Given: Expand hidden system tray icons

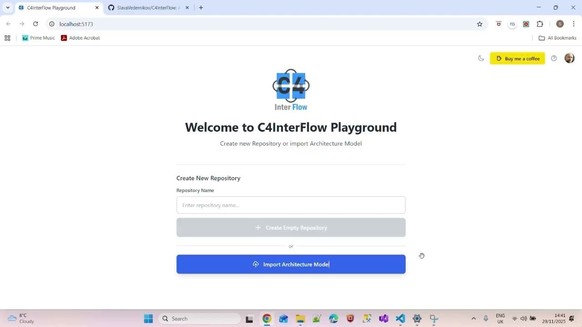Looking at the screenshot, I should tap(473, 318).
